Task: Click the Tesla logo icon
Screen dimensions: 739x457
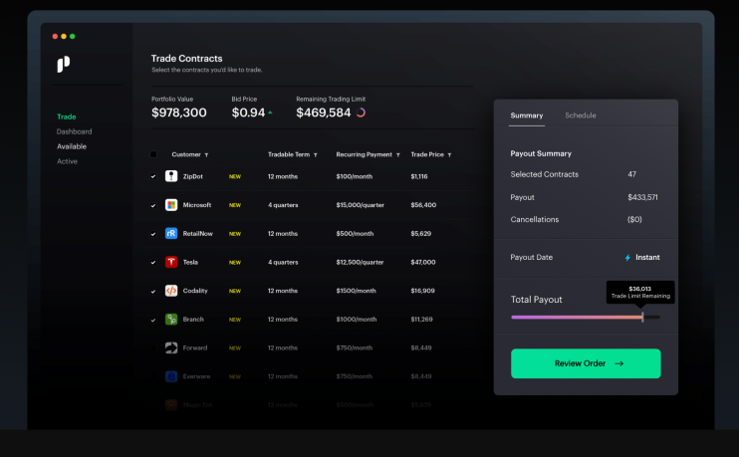Action: 171,263
